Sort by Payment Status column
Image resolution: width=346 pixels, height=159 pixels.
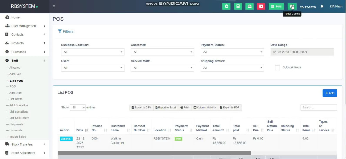[183, 128]
